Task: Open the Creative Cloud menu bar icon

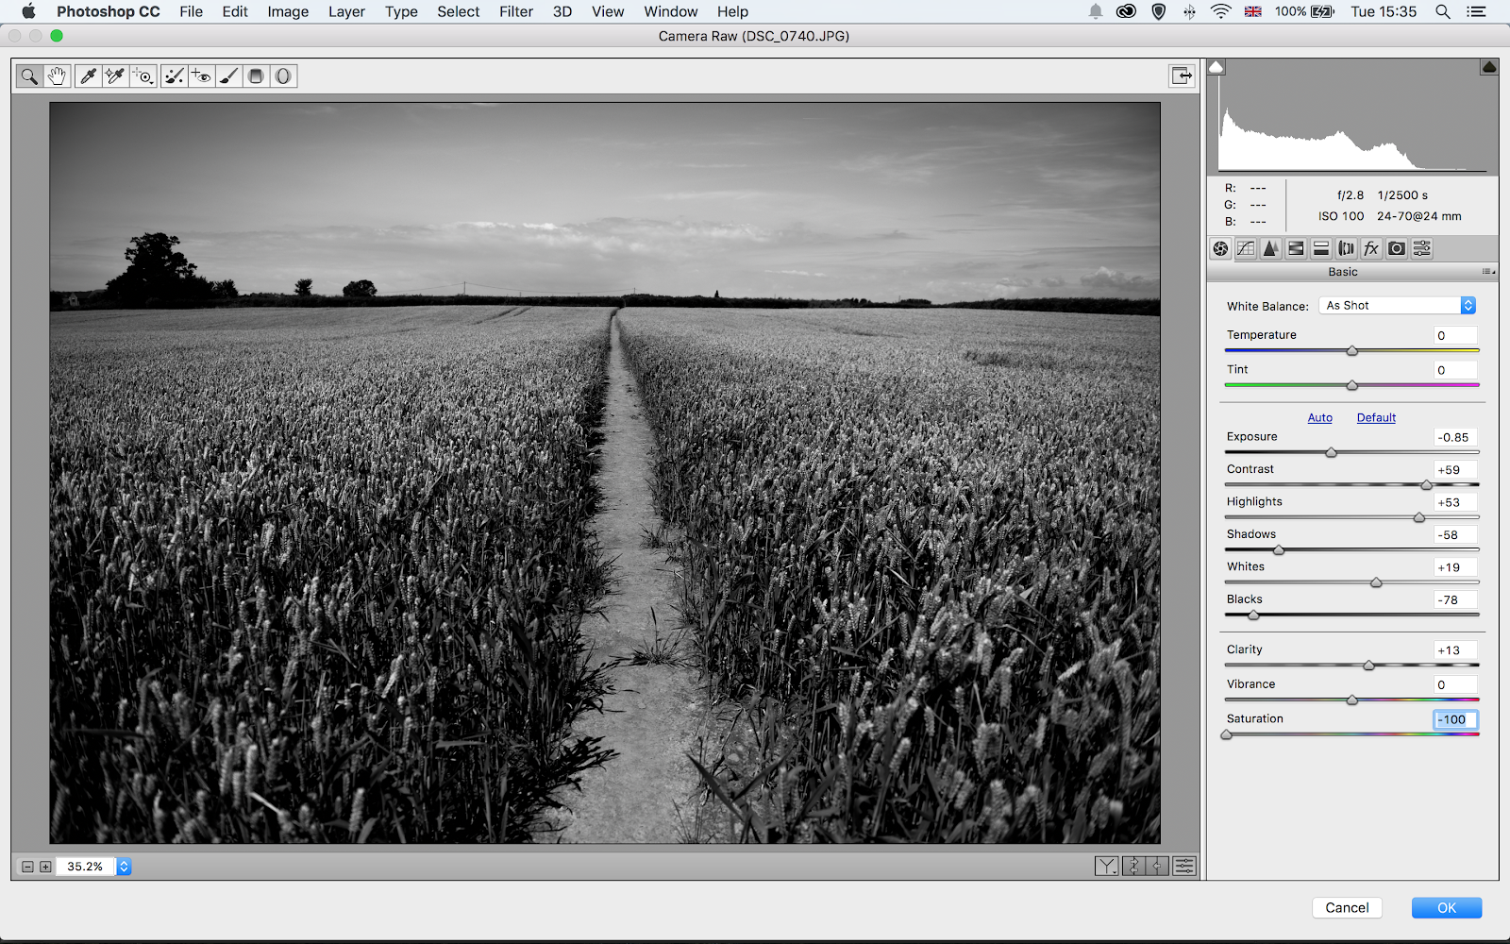Action: pos(1126,11)
